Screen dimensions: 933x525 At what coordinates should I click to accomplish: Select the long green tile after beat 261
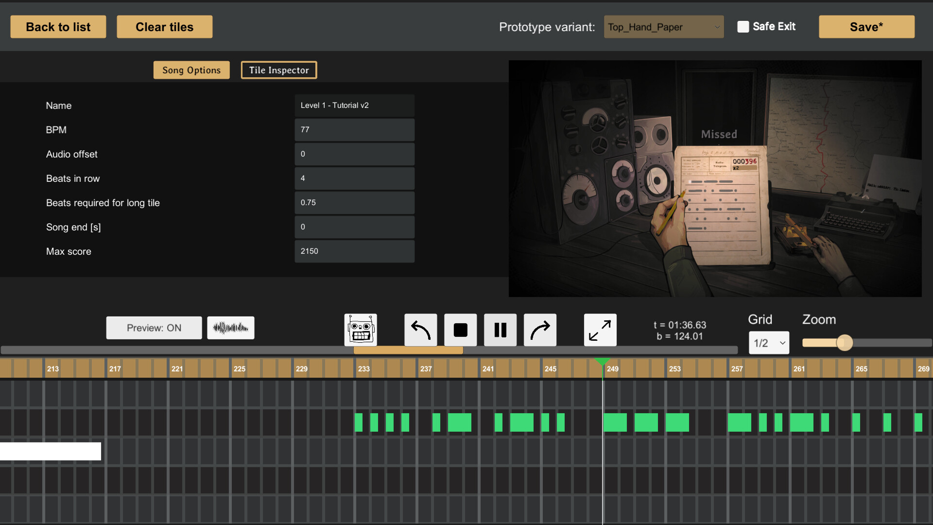(x=801, y=422)
